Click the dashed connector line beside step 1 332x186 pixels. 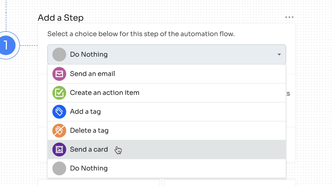click(x=29, y=45)
